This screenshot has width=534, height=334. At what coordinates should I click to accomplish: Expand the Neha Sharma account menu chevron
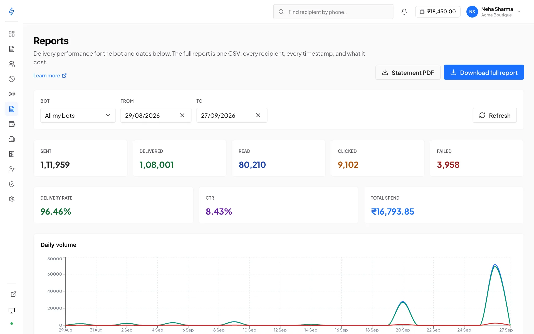click(519, 12)
